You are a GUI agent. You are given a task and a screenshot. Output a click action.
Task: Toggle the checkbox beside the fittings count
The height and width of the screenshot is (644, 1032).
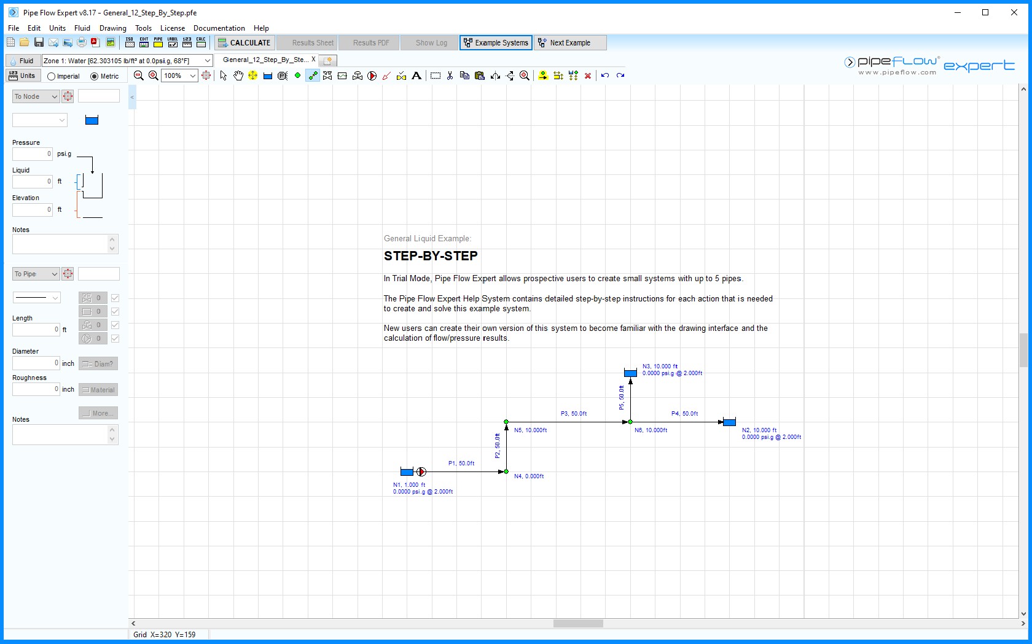pos(115,298)
